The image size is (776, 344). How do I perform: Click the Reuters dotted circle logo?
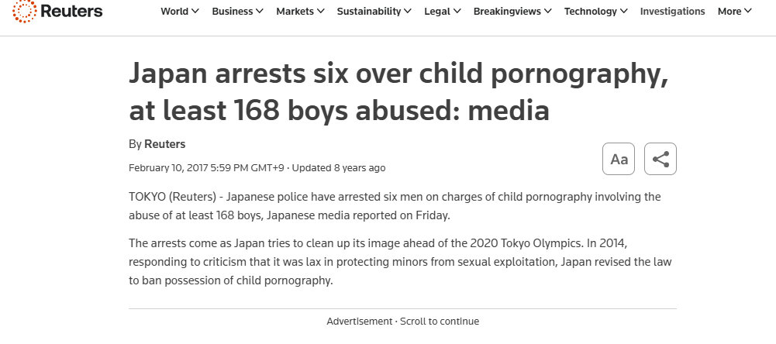23,11
